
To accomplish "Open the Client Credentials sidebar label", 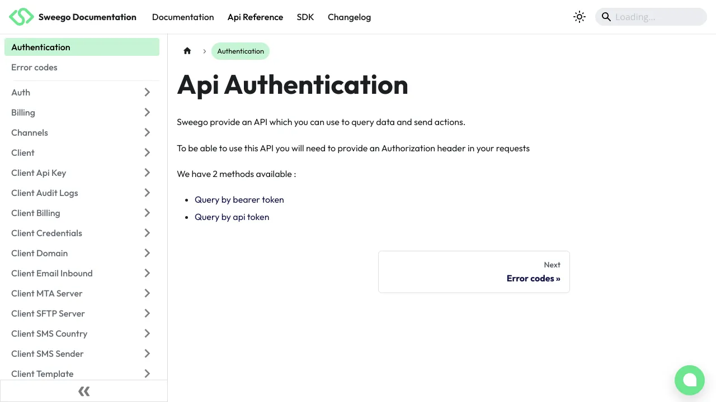I will pyautogui.click(x=46, y=233).
